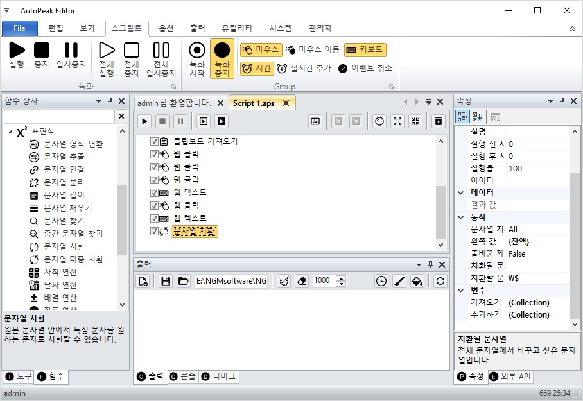
Task: Select 중간 문자열 찾기 function
Action: click(73, 234)
